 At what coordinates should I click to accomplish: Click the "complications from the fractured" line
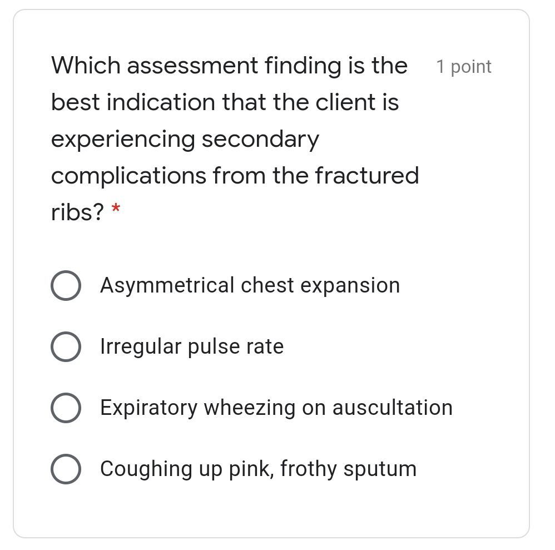(235, 176)
